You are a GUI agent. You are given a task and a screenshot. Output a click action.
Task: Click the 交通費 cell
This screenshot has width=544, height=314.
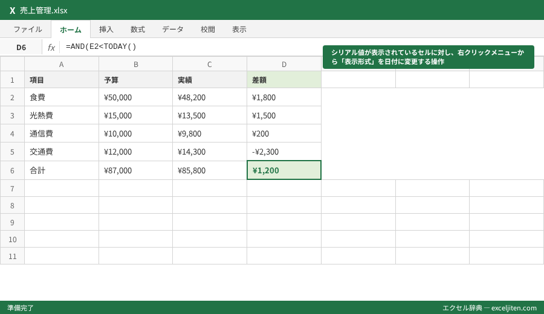coord(62,152)
